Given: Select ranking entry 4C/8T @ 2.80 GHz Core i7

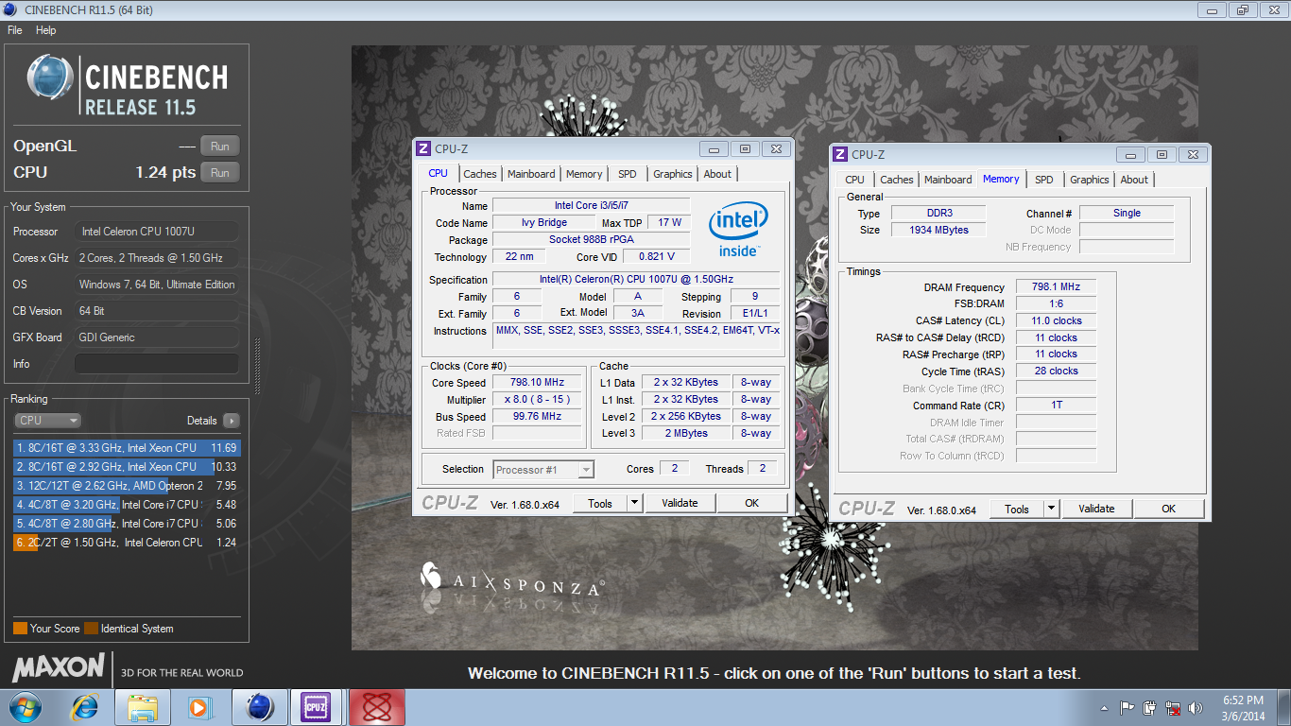Looking at the screenshot, I should point(127,524).
